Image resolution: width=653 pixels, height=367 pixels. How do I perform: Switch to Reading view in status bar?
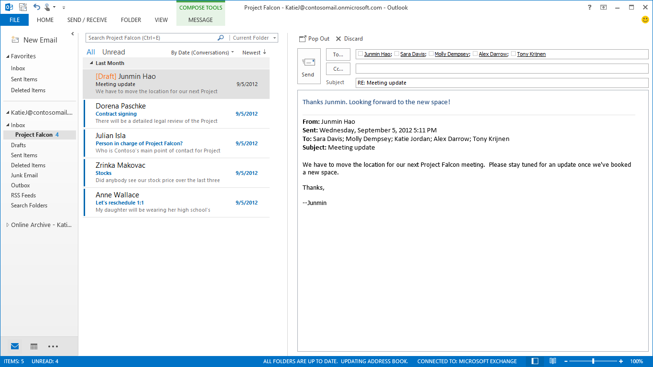click(x=553, y=361)
